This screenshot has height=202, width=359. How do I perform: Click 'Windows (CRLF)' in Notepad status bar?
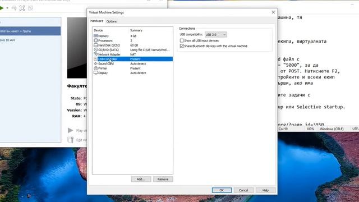point(332,129)
